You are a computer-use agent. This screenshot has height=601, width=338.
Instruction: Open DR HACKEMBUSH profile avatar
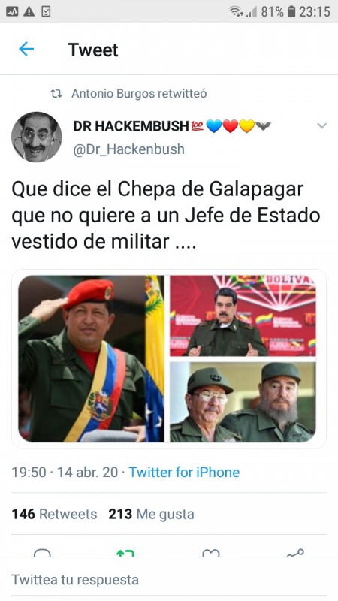click(x=36, y=137)
